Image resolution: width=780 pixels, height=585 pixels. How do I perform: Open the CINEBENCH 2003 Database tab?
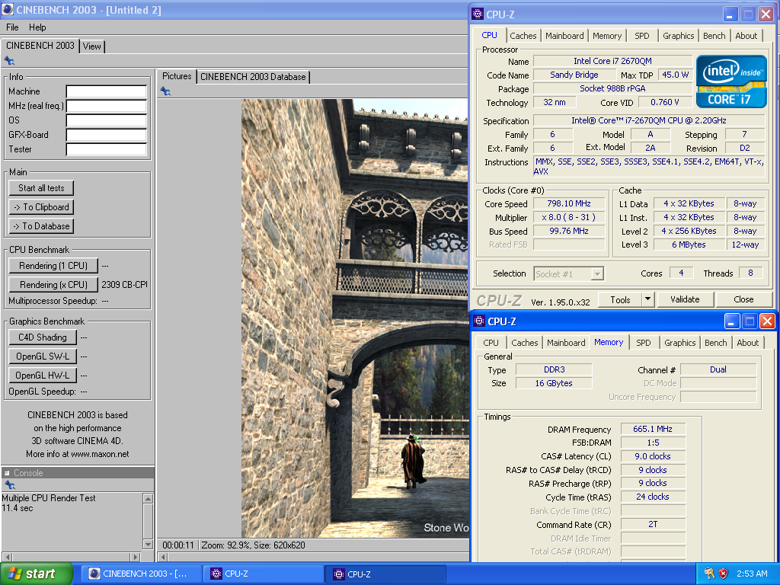pos(253,77)
